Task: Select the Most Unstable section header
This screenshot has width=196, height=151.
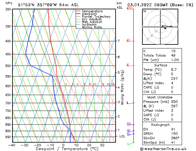Action: [x=161, y=97]
